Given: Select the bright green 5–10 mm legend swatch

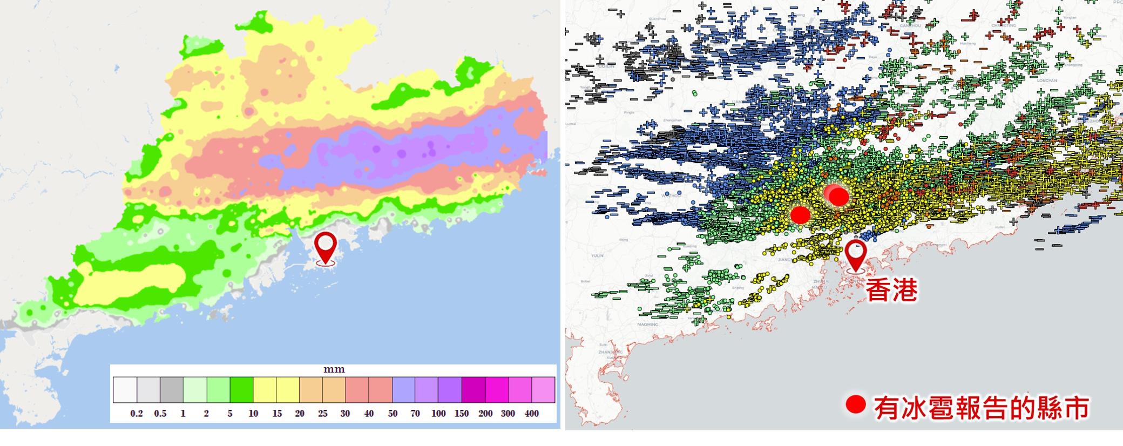Looking at the screenshot, I should coord(241,390).
